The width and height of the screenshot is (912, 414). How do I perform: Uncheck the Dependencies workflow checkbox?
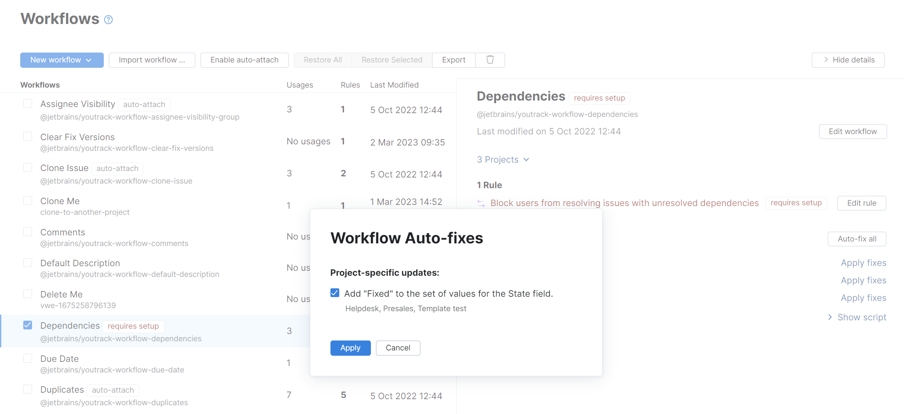pyautogui.click(x=27, y=325)
